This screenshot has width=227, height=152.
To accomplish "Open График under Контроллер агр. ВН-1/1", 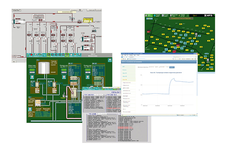I will (x=64, y=77).
